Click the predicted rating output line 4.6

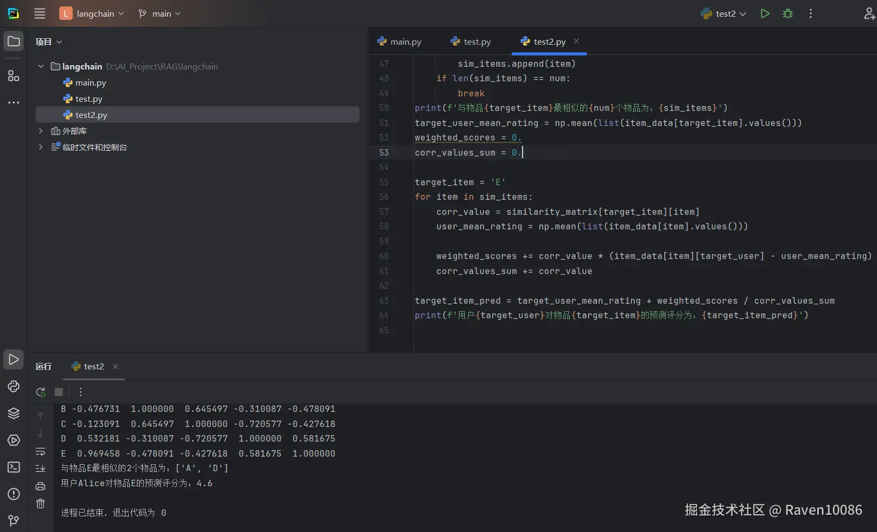(137, 483)
